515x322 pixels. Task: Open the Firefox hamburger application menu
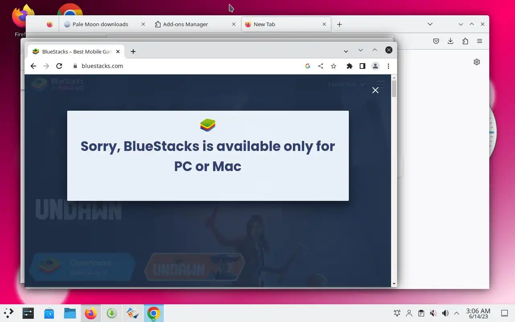[x=480, y=41]
